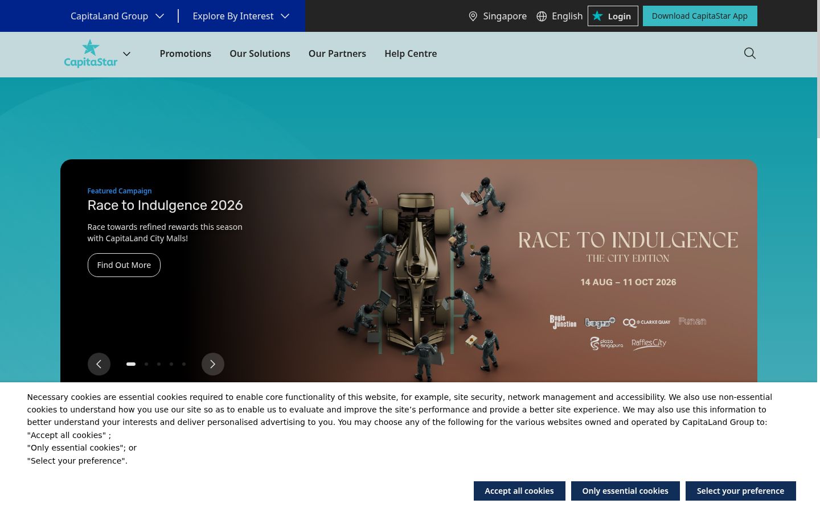
Task: Click the CapitaStar logo
Action: (x=91, y=53)
